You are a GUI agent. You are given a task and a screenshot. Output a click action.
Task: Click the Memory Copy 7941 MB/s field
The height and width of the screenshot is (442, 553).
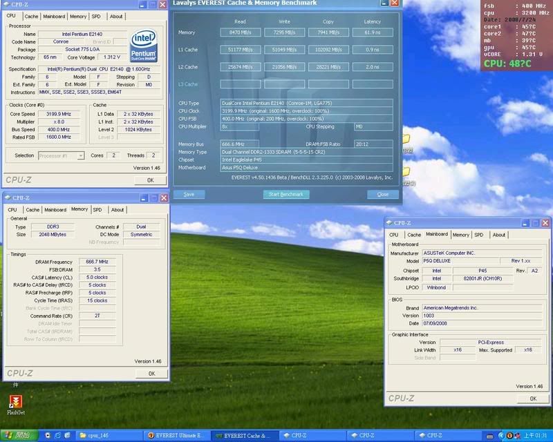[x=328, y=32]
